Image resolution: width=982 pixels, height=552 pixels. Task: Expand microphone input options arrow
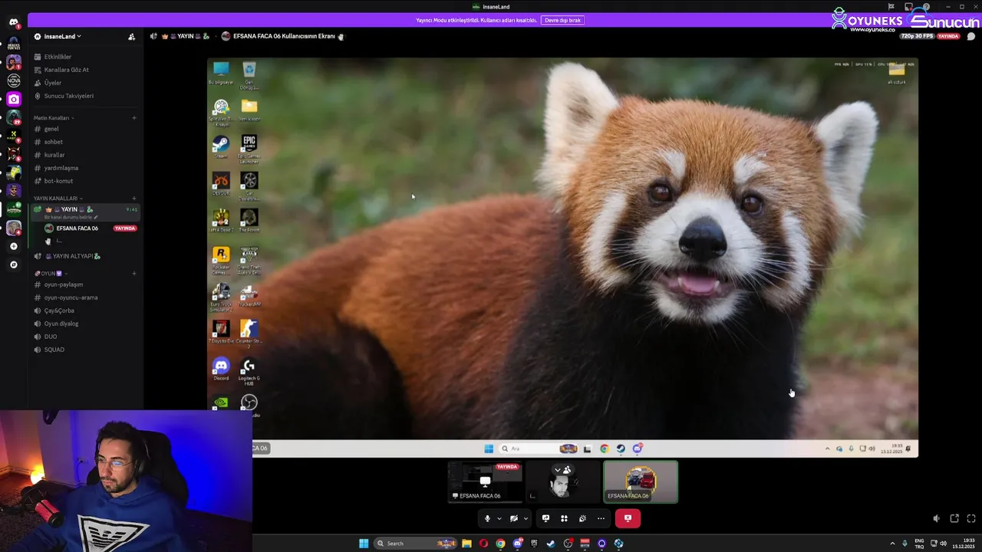click(499, 518)
